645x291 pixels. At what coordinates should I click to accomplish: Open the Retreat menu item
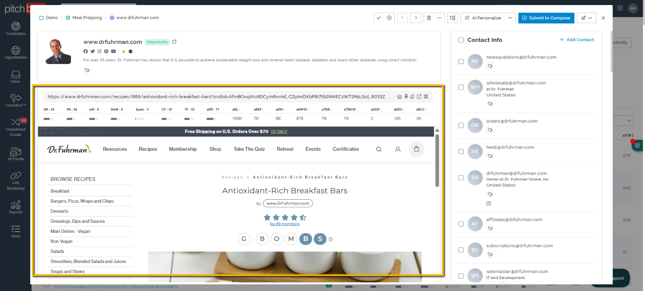pos(285,149)
